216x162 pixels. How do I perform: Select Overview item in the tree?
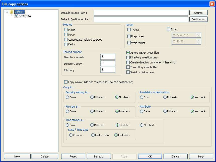coord(25,16)
